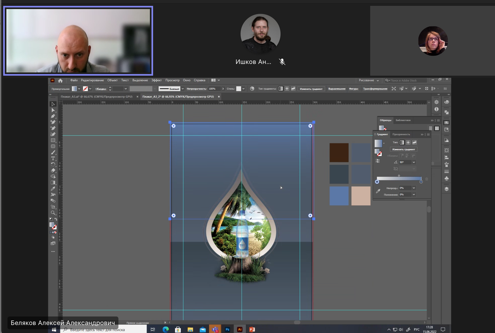Click the light beige color swatch on canvas
The image size is (495, 333).
coord(361,196)
